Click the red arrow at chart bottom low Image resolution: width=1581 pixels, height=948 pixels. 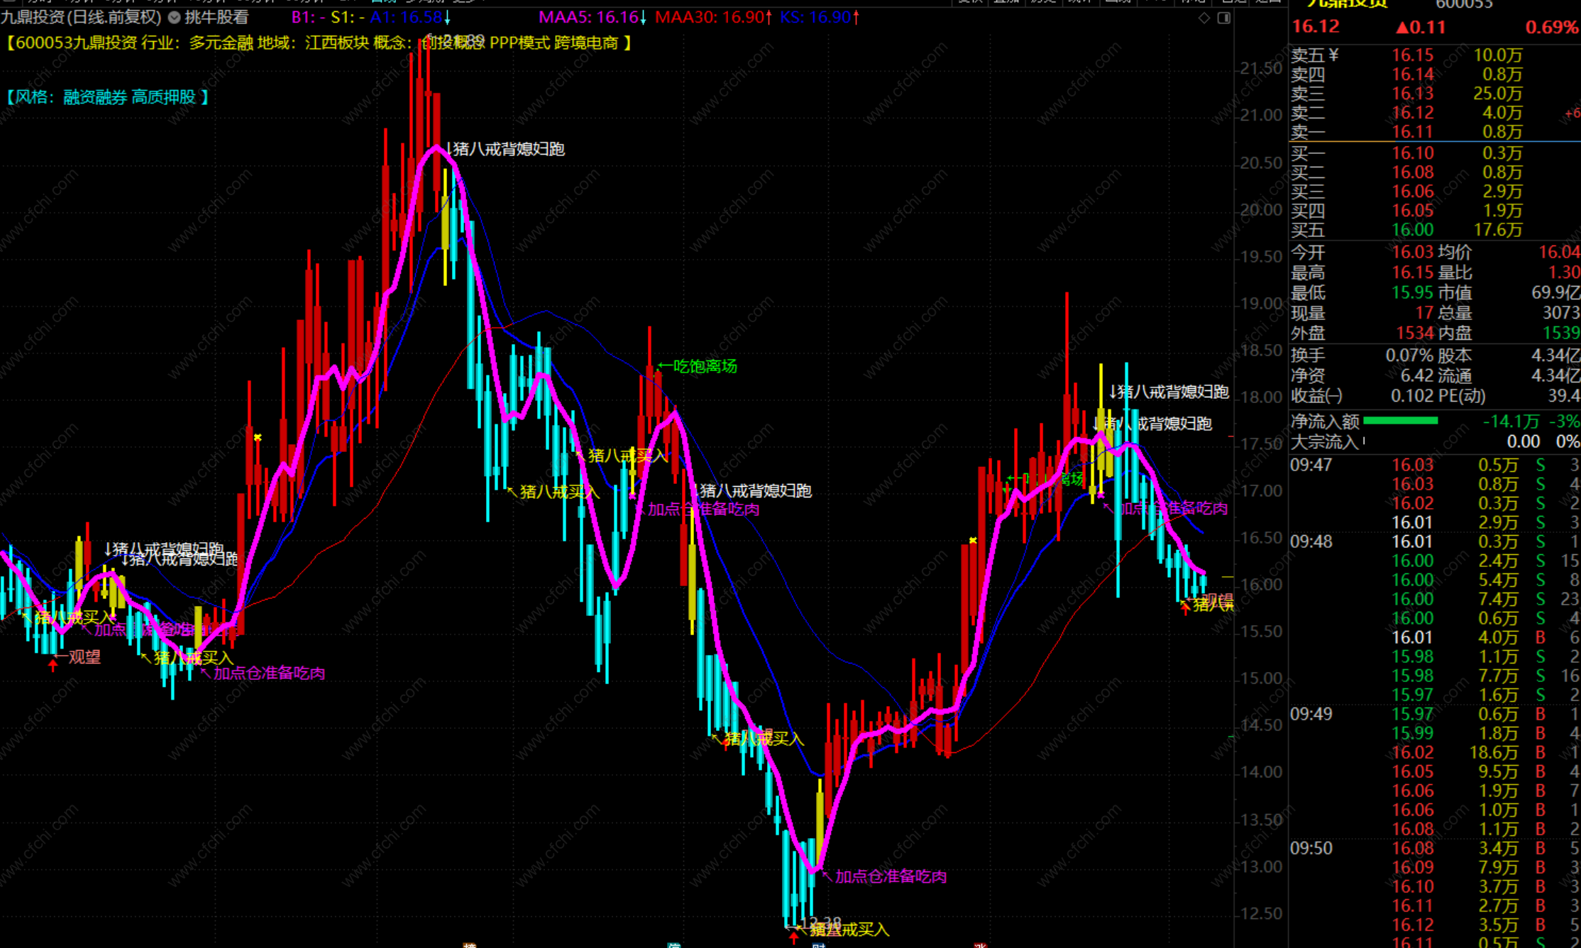pyautogui.click(x=794, y=938)
